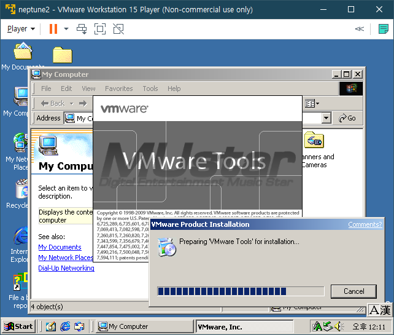The height and width of the screenshot is (335, 394).
Task: Open the Player menu
Action: click(x=21, y=29)
